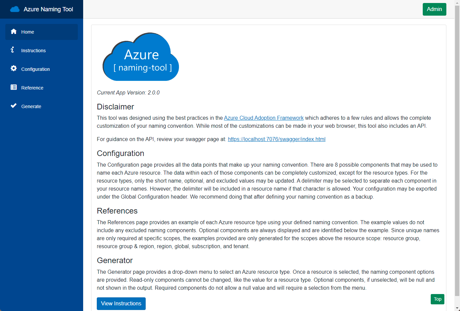This screenshot has width=460, height=311.
Task: Click the green Top button
Action: (437, 299)
